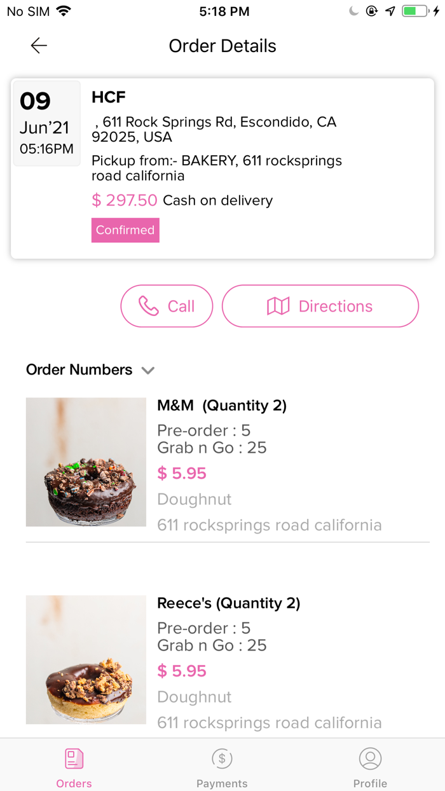Image resolution: width=445 pixels, height=791 pixels.
Task: Toggle the location arrow in status bar
Action: (x=390, y=10)
